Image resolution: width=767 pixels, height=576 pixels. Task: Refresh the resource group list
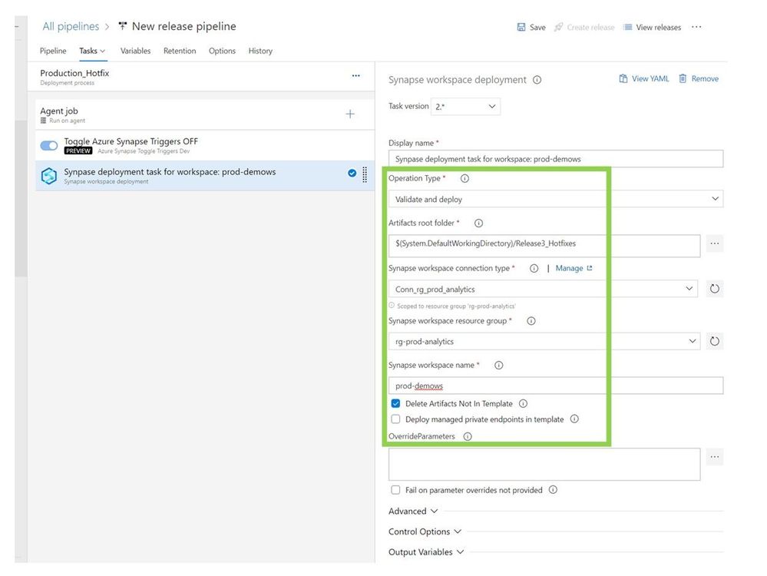click(714, 342)
